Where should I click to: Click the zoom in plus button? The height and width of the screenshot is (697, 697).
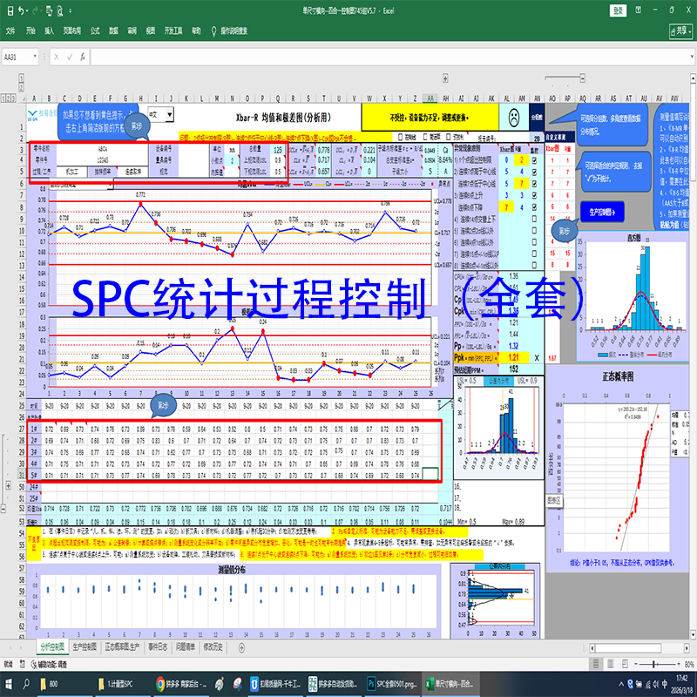[x=678, y=664]
